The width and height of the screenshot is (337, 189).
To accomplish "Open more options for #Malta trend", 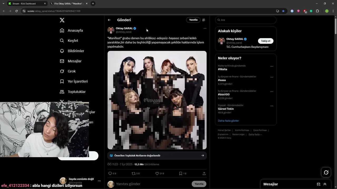I will coord(272,66).
